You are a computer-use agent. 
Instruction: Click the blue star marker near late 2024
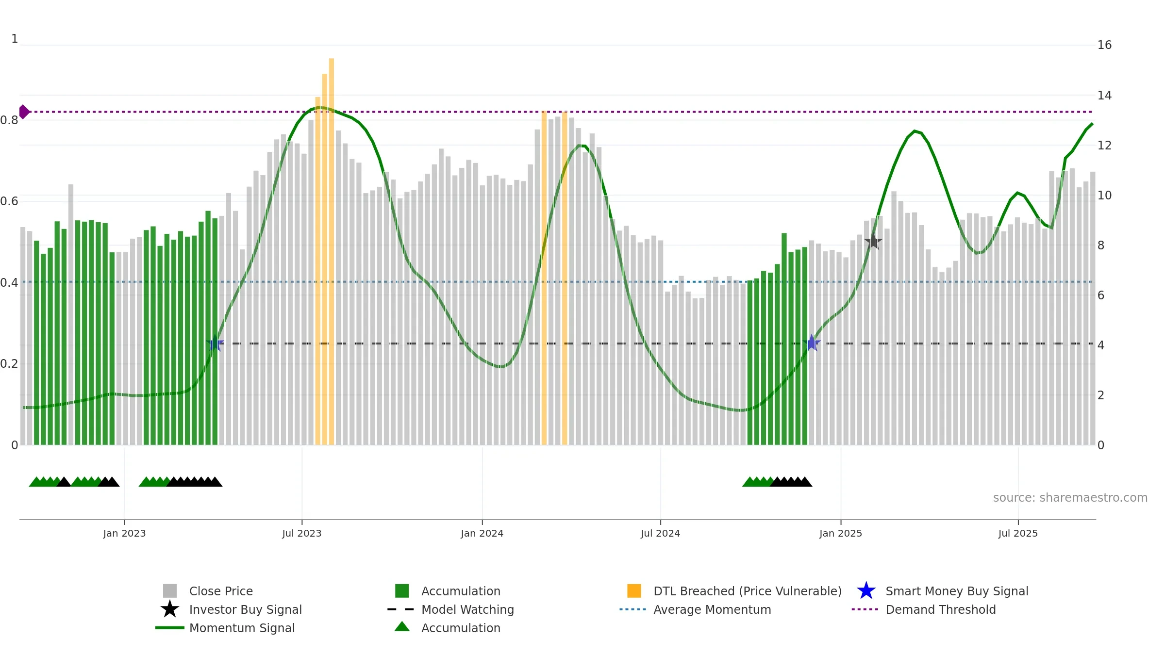812,343
